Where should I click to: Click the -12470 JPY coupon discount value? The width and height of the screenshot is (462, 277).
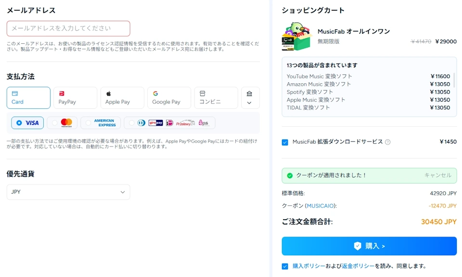pos(443,206)
